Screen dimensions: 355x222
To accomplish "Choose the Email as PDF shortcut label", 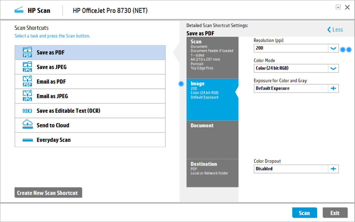I will (x=51, y=82).
